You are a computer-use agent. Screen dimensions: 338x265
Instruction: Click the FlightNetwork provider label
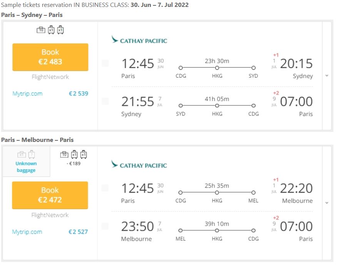[x=50, y=77]
